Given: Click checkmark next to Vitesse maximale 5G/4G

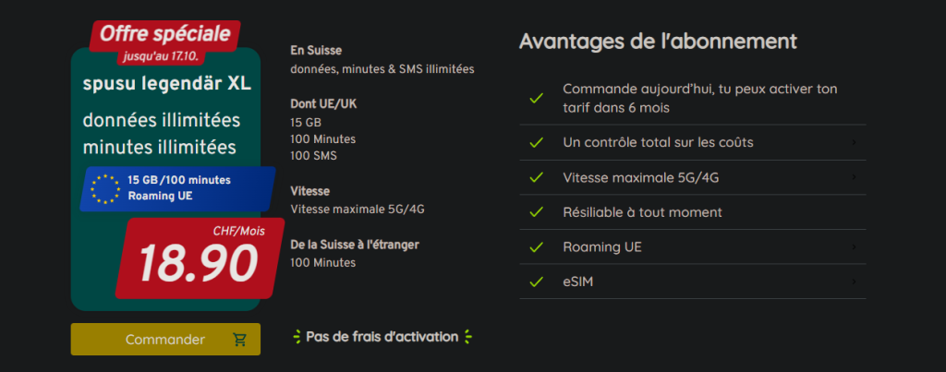Looking at the screenshot, I should (536, 178).
